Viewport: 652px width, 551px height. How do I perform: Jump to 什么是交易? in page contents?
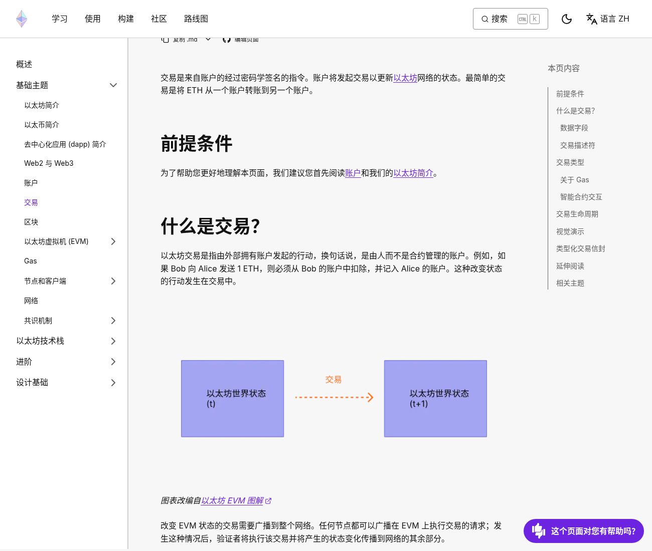click(x=575, y=111)
